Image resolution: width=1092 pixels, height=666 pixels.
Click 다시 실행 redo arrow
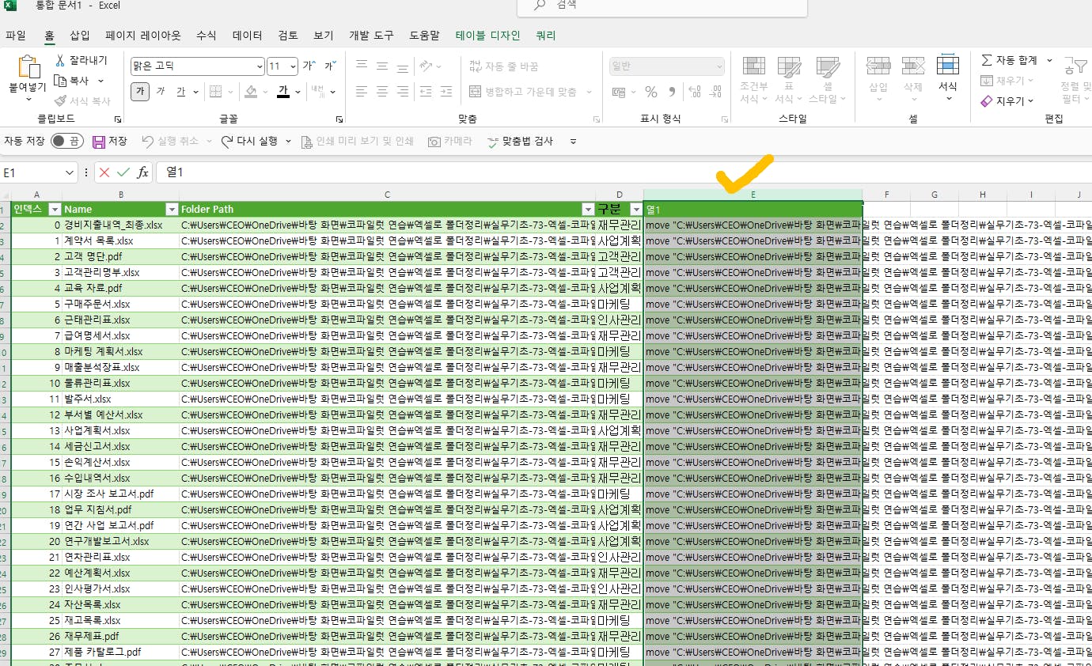coord(227,142)
